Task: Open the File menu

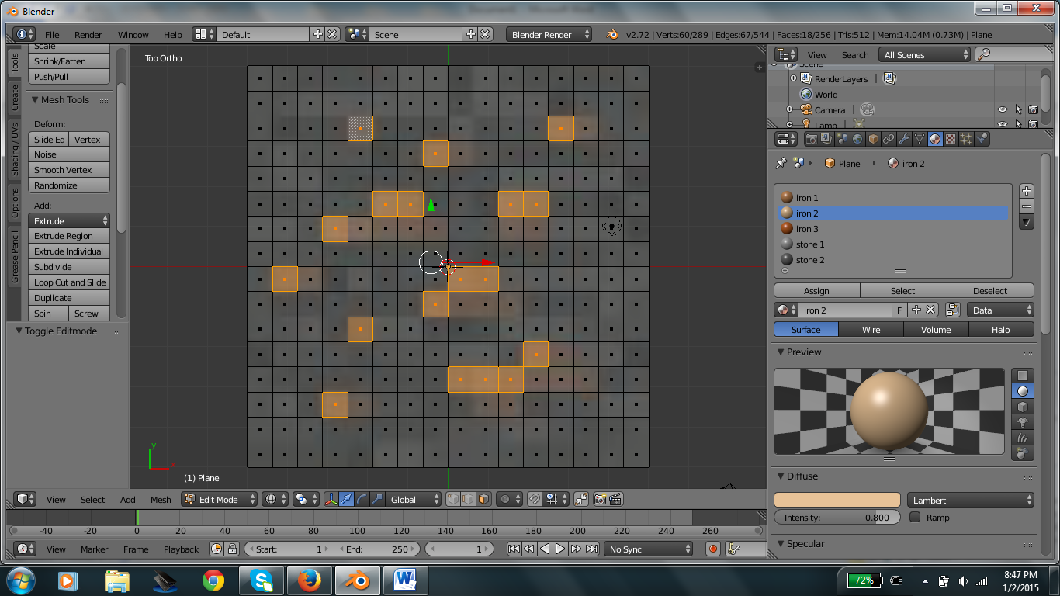Action: point(52,35)
